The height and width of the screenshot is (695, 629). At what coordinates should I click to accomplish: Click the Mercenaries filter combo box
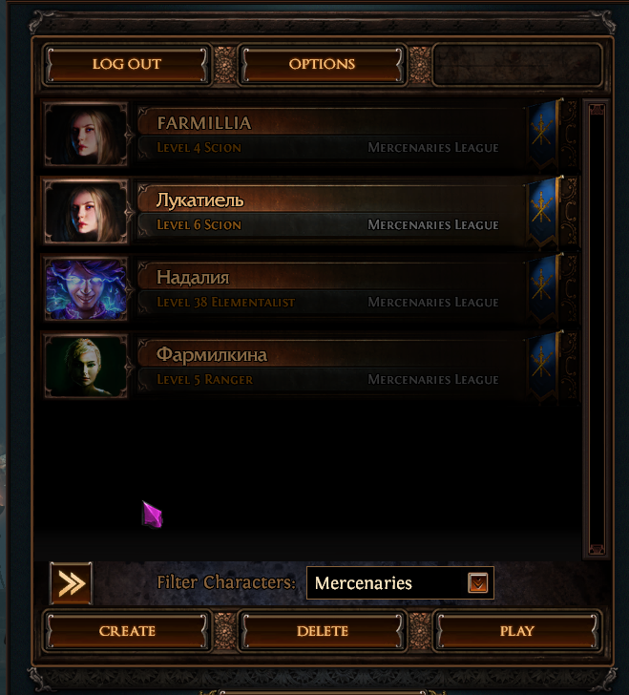[x=400, y=583]
